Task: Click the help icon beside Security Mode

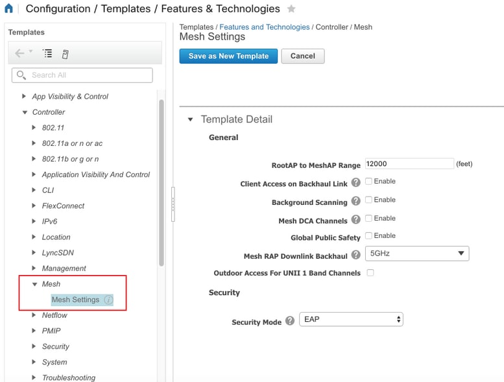Action: click(x=290, y=320)
